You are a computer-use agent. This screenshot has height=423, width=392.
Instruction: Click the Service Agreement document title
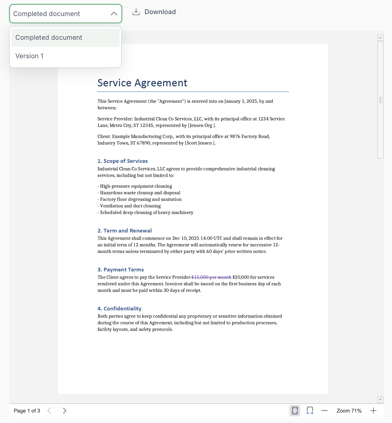142,83
